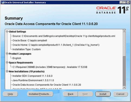The image size is (131, 102).
Task: Select Java Runtime Environment 1.5.0.11.0 row
Action: pos(33,80)
